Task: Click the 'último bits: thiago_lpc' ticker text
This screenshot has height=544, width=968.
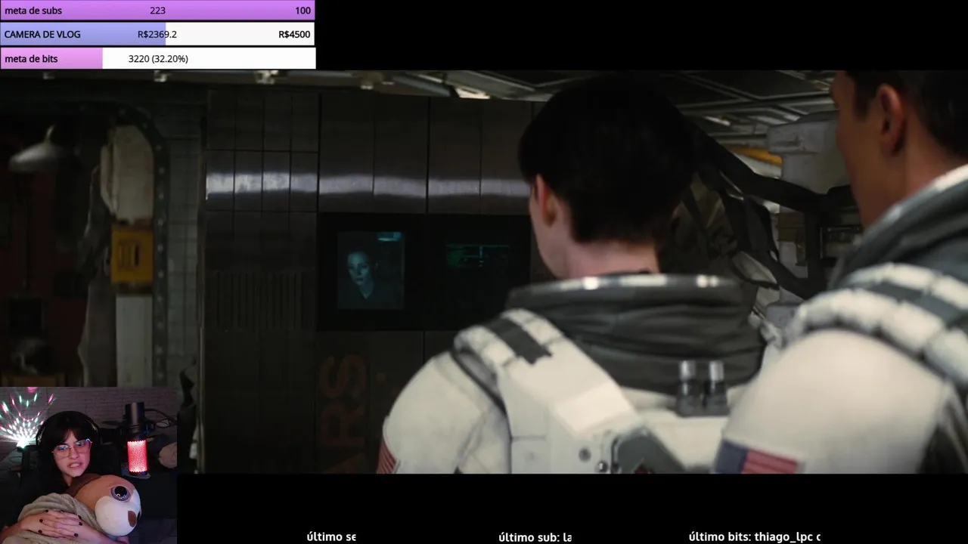Action: click(754, 536)
